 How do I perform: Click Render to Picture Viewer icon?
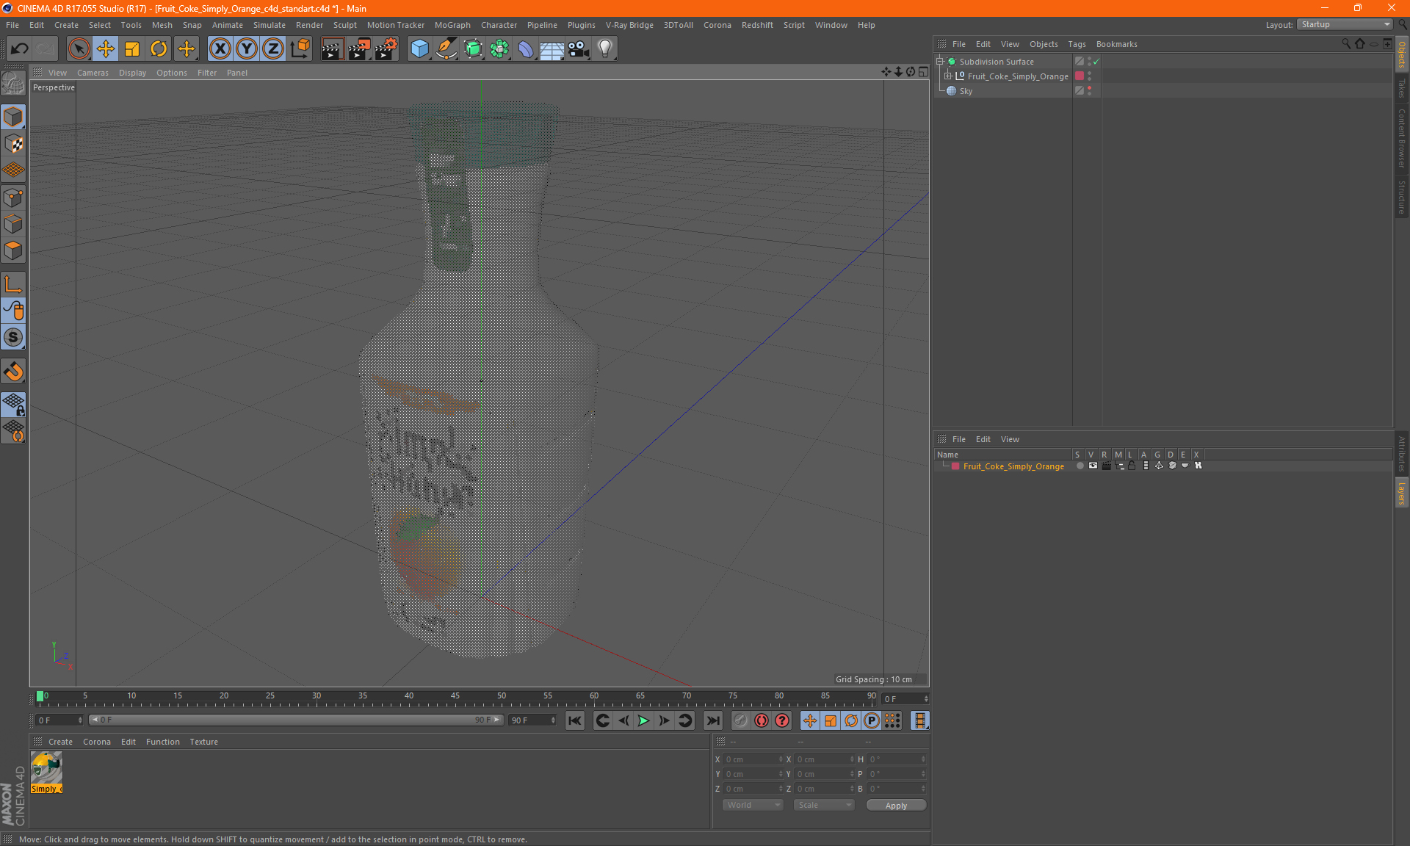click(359, 49)
